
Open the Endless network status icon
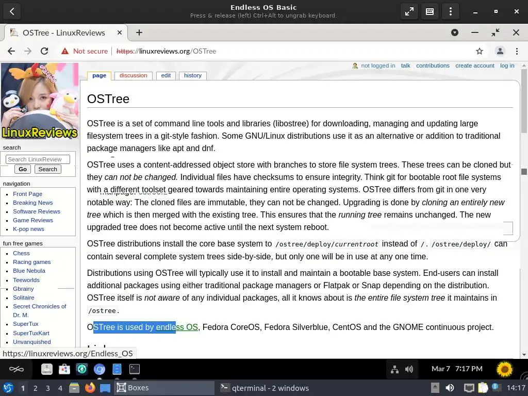pos(394,369)
